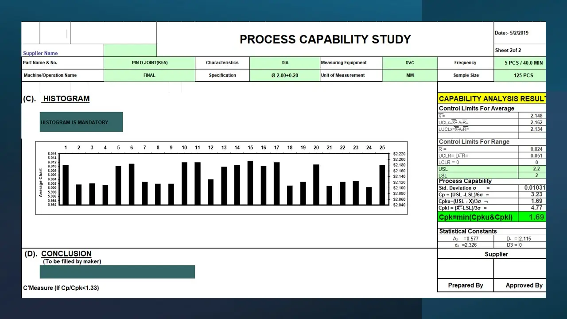Select the teal Conclusion entry box
Viewport: 567px width, 319px height.
pos(117,272)
